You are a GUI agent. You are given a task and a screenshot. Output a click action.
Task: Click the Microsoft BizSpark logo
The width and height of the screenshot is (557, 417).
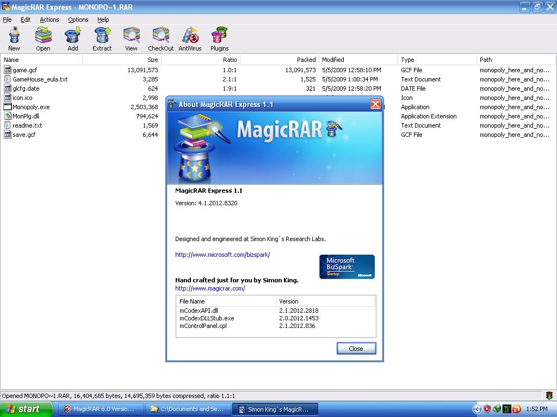click(347, 267)
